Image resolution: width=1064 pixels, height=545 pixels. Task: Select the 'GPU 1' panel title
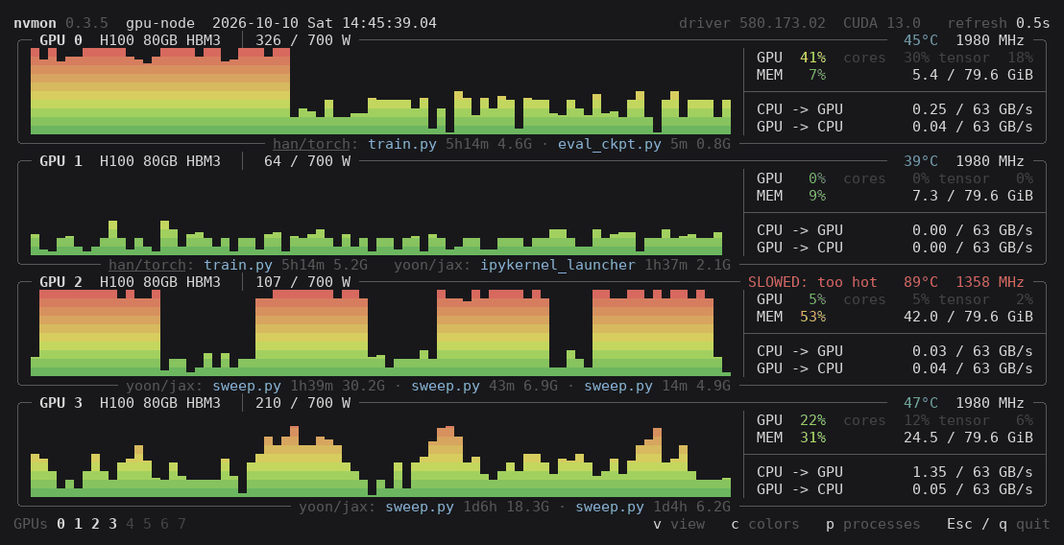coord(61,160)
